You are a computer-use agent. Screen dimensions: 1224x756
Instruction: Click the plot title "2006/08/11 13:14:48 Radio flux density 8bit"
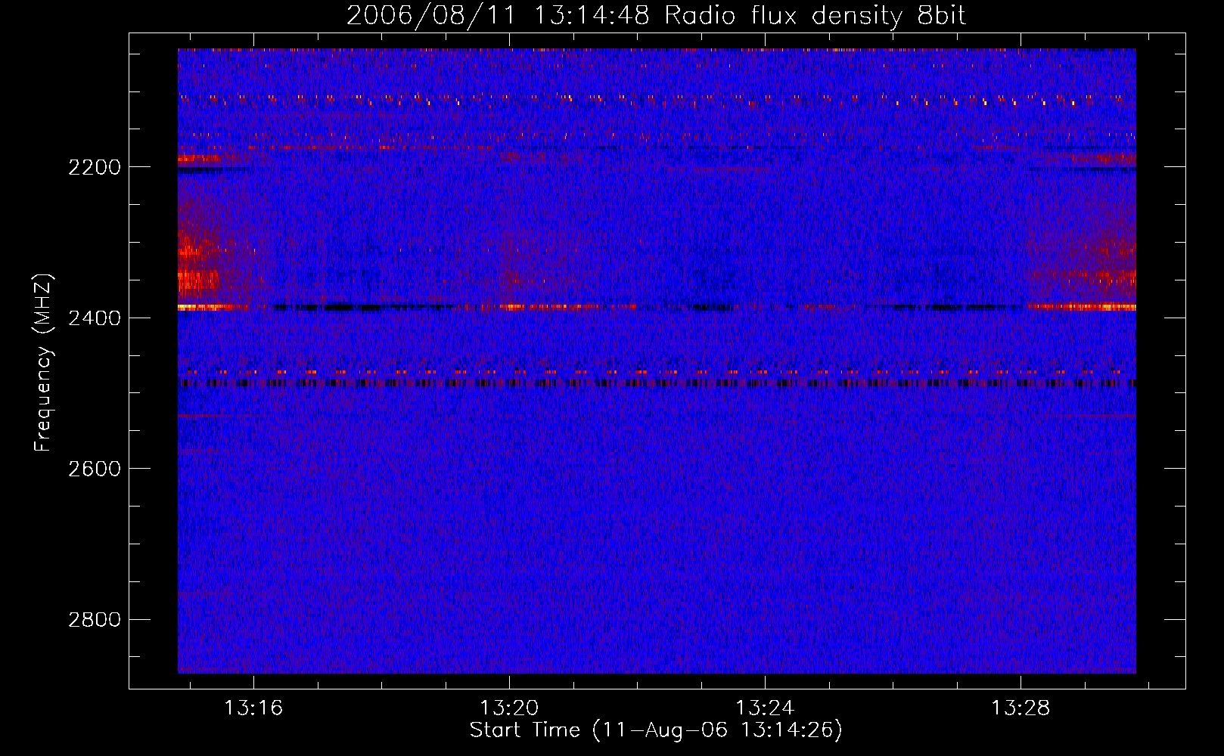[x=656, y=15]
